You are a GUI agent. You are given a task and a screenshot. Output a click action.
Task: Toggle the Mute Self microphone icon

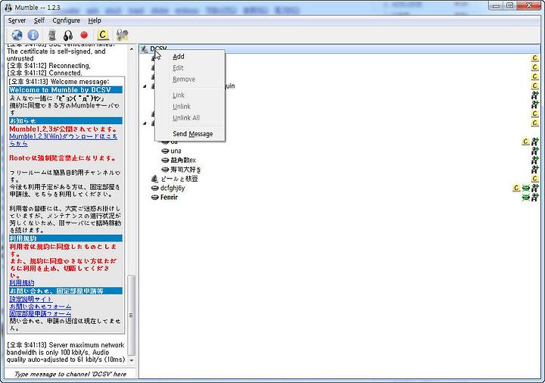coord(51,35)
